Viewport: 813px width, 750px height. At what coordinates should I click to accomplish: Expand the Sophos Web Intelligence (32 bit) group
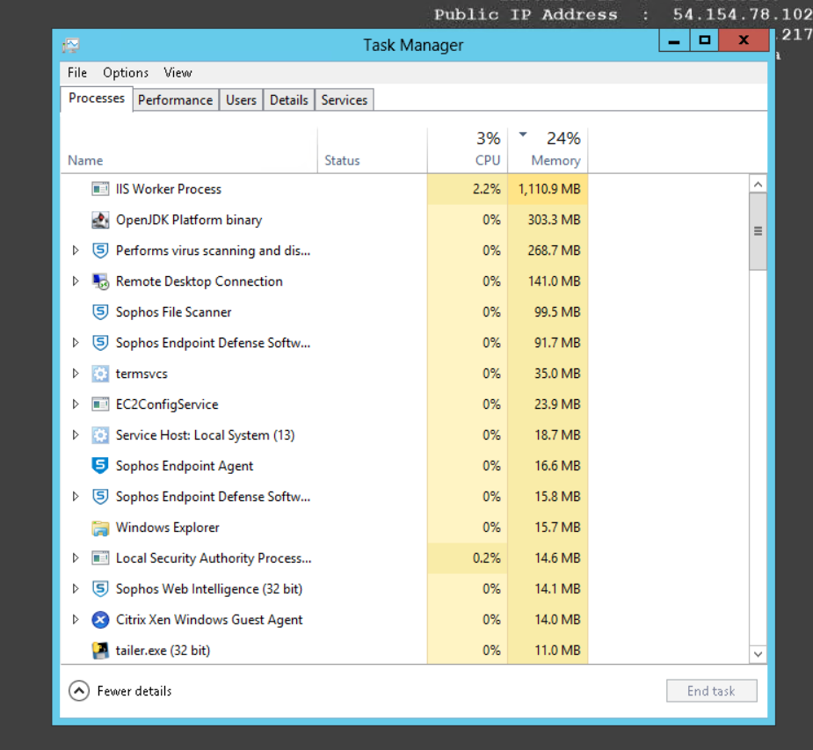pos(76,589)
